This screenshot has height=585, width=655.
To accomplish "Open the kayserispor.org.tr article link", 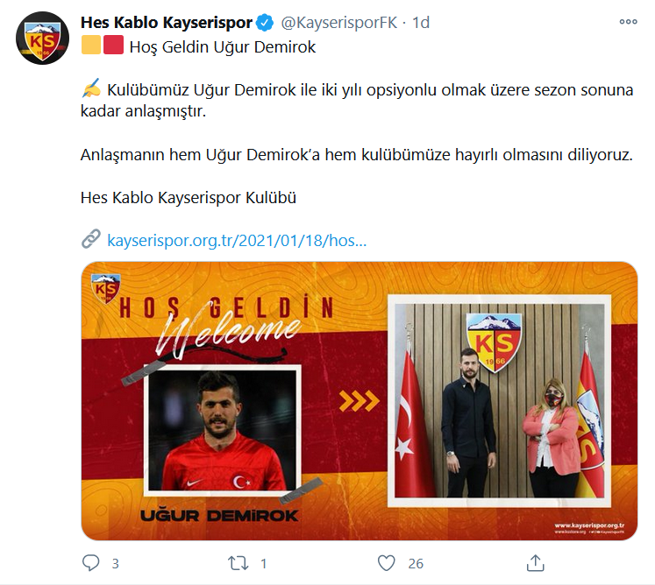I will (237, 240).
